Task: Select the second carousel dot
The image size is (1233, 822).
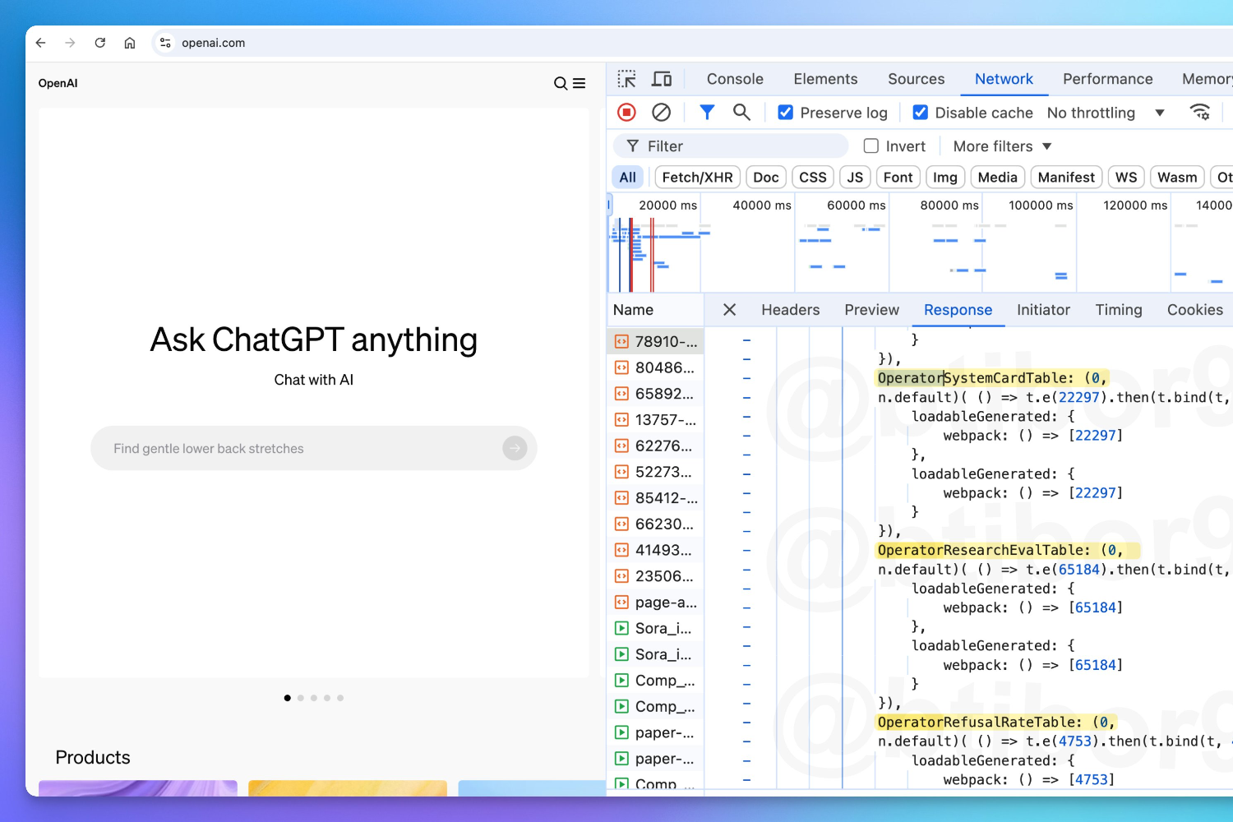Action: [x=301, y=698]
